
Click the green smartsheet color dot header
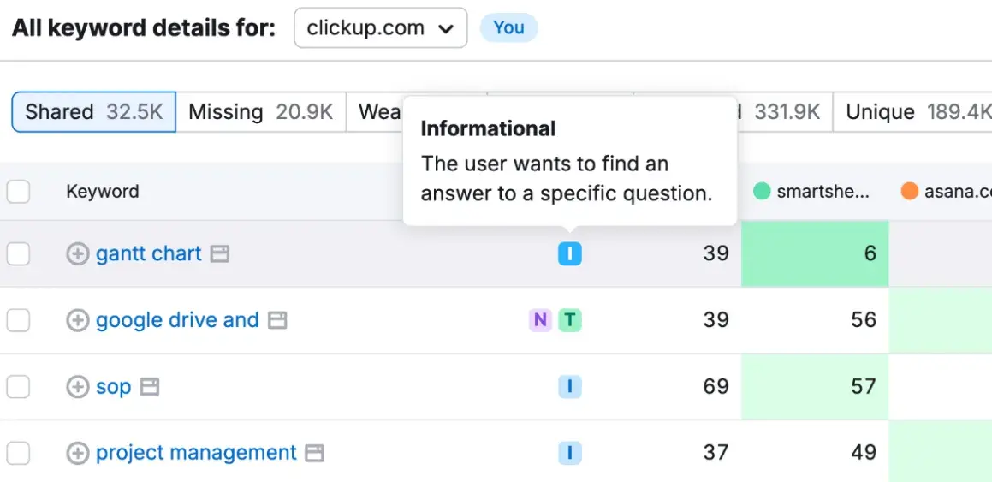point(762,192)
